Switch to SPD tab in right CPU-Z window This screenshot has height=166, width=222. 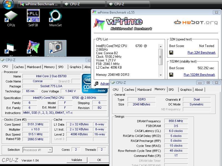[x=171, y=90]
